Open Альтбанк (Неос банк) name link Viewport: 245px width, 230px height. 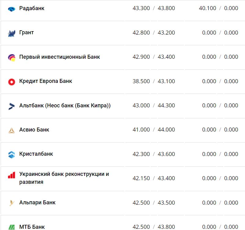(x=65, y=106)
